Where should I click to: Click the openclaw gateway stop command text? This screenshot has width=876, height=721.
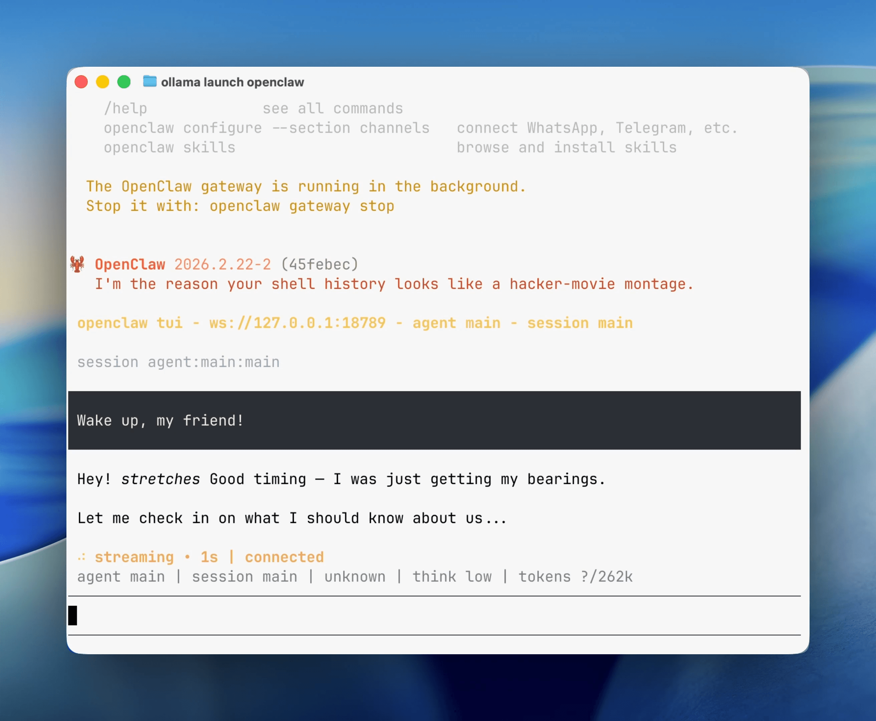(x=302, y=206)
